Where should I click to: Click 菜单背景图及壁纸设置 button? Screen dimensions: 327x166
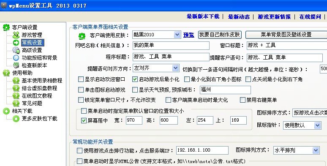286,35
